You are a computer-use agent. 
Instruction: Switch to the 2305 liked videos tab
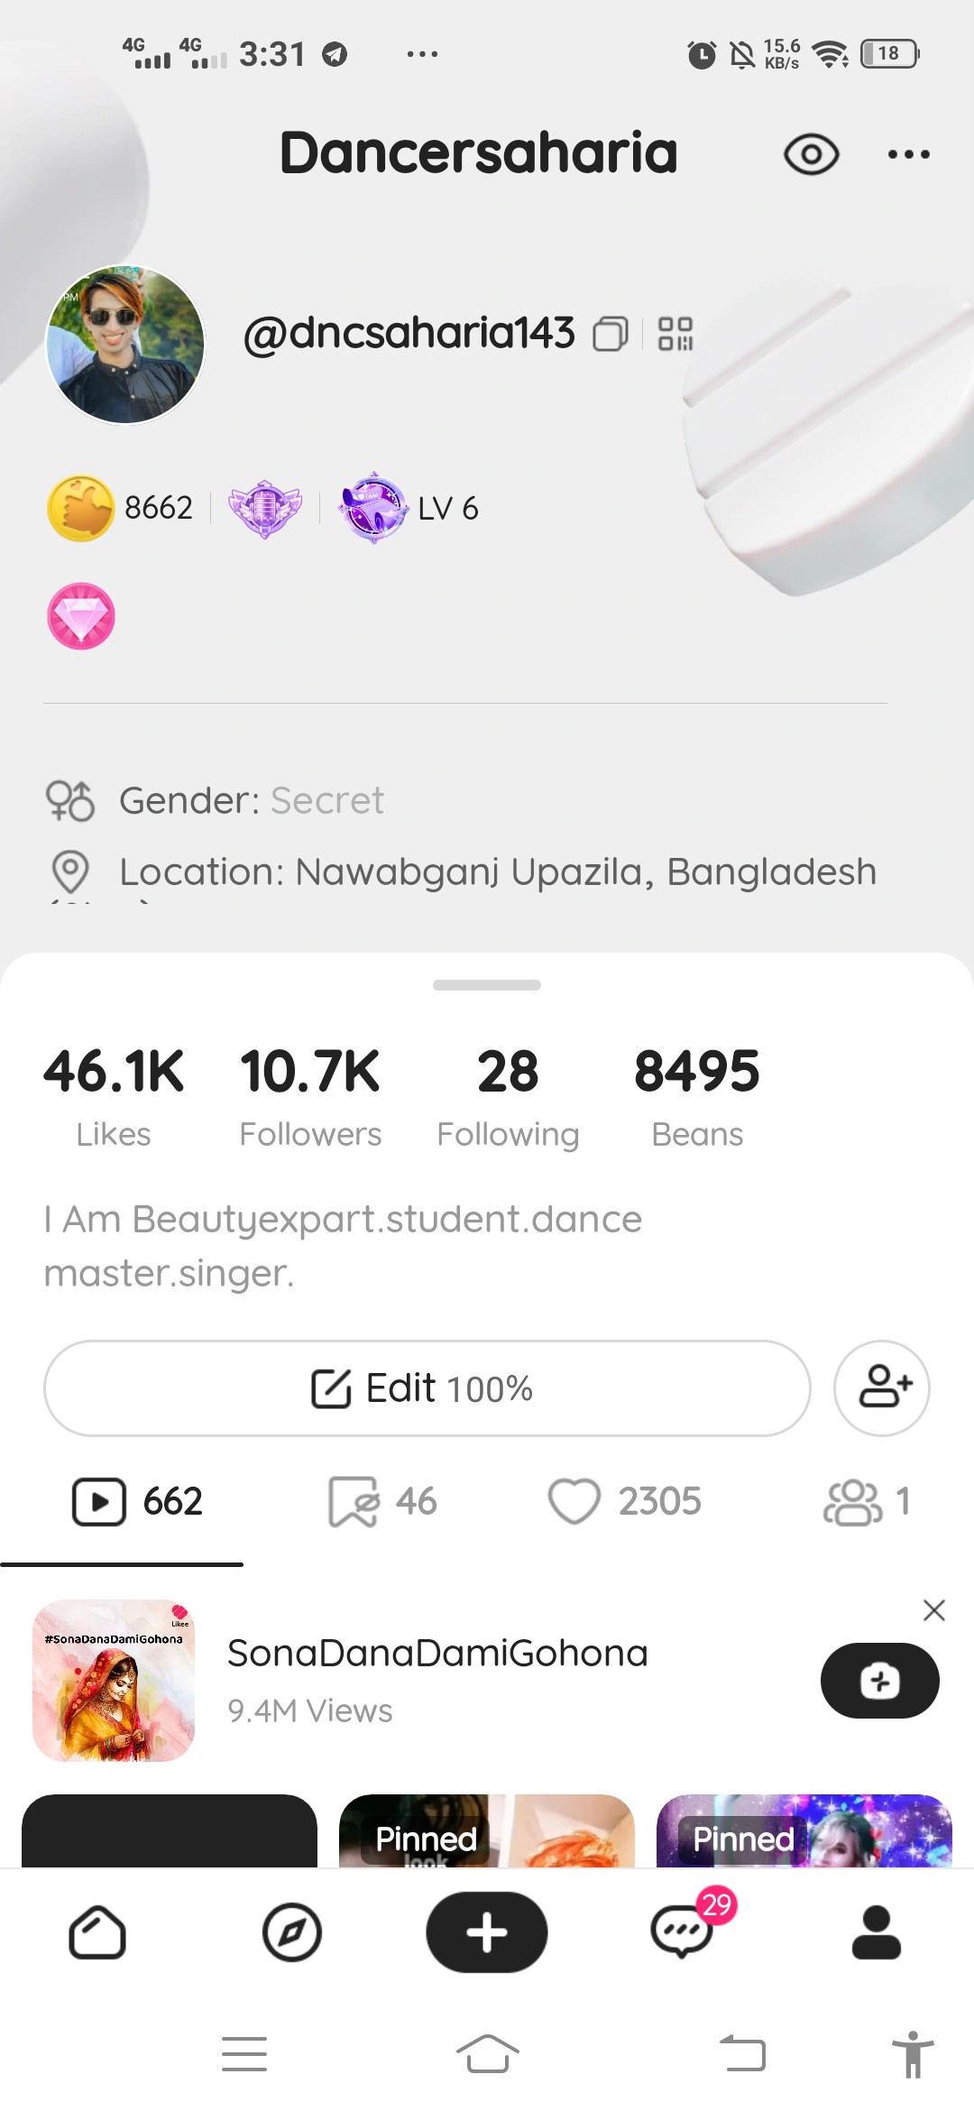(624, 1502)
